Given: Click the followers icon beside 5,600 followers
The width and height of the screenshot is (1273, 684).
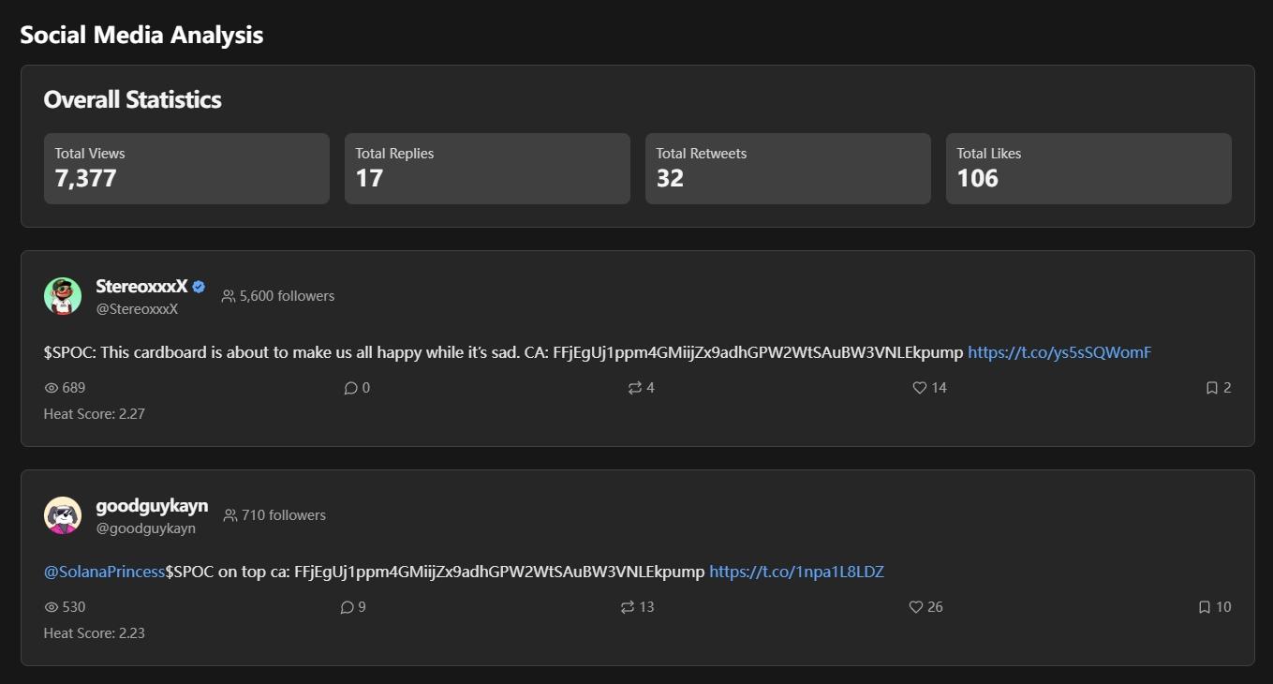Looking at the screenshot, I should click(229, 296).
